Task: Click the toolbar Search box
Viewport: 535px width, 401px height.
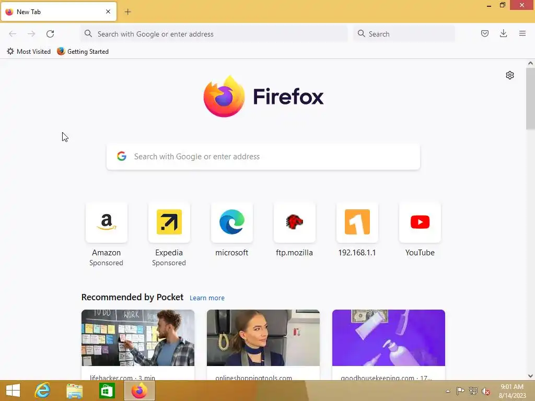Action: click(x=404, y=34)
